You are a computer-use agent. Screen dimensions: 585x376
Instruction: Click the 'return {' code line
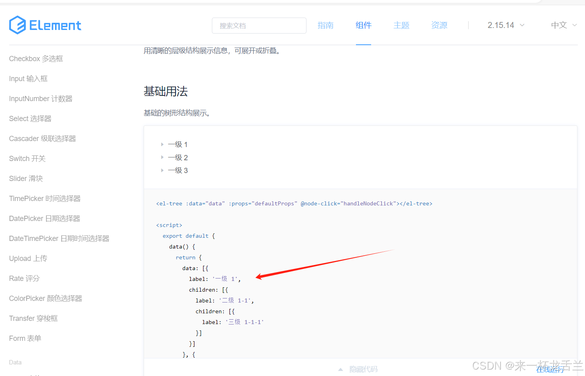coord(189,257)
